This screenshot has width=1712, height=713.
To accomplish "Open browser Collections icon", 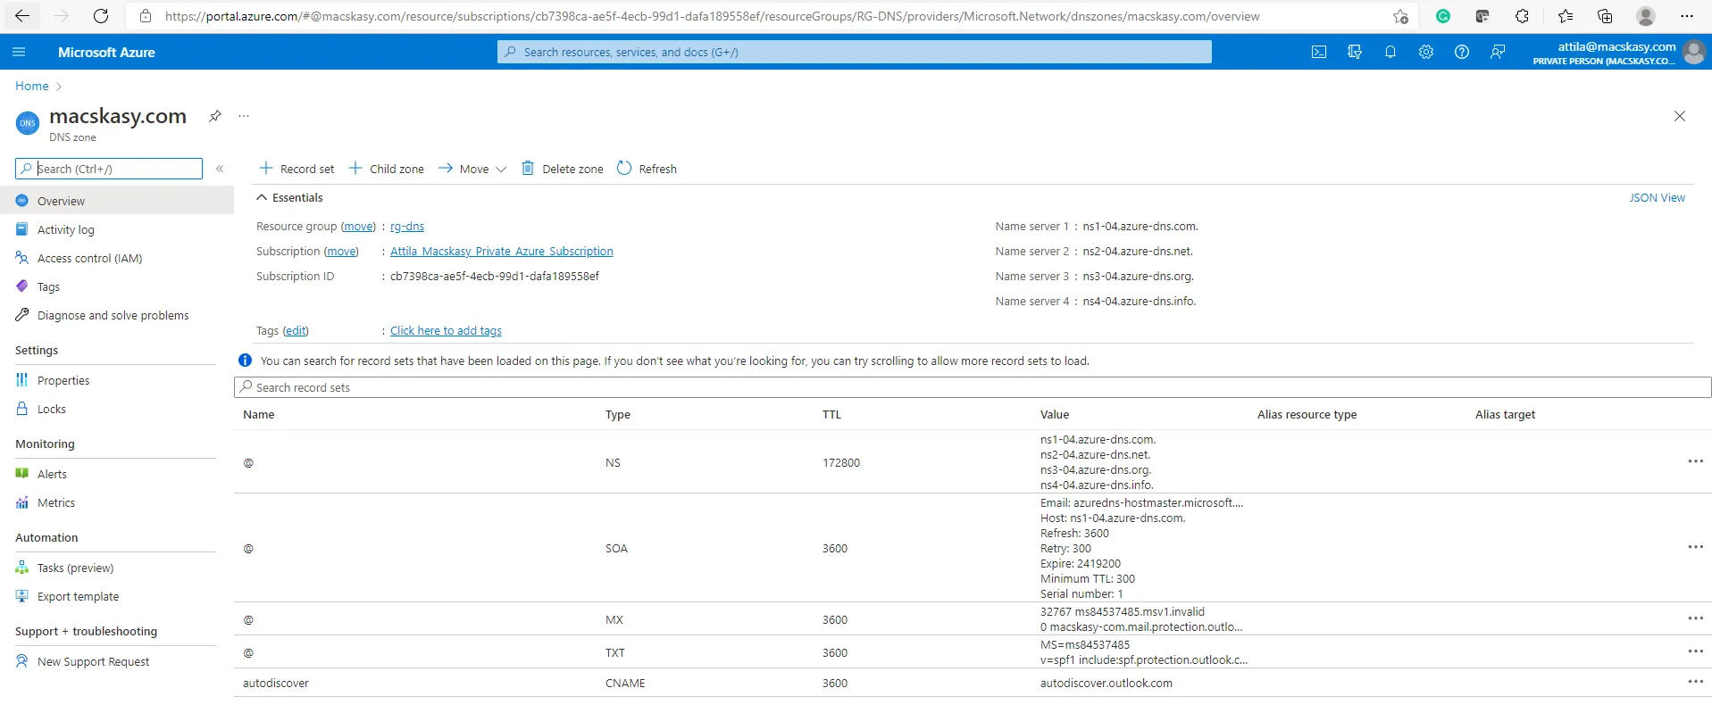I will pos(1605,16).
